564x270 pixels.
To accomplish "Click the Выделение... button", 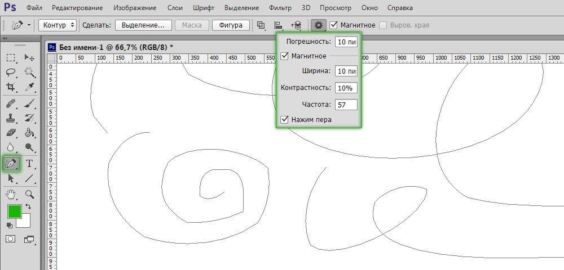I will (x=143, y=25).
